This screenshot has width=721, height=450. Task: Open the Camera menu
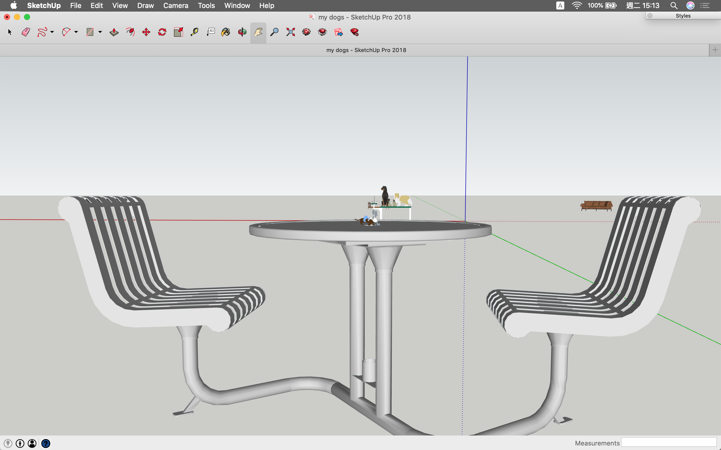[175, 6]
